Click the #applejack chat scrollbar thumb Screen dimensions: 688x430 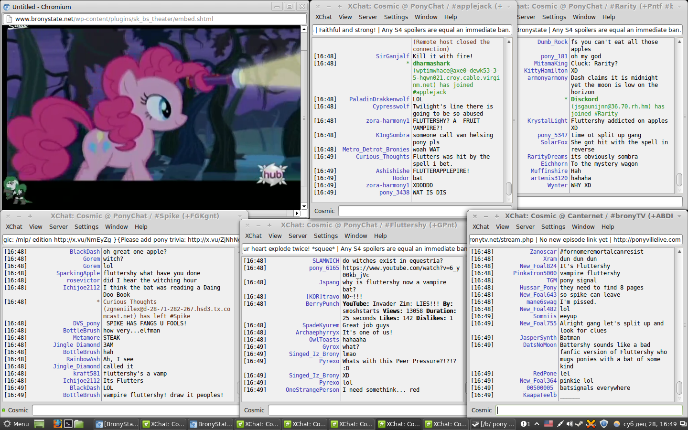pos(509,189)
